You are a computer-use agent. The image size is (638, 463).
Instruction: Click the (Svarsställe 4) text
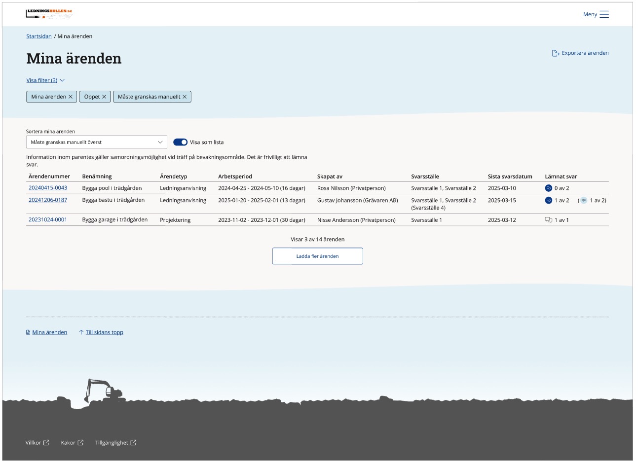428,208
